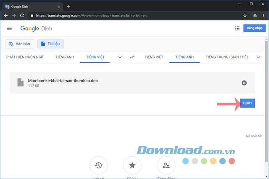Open a new browser tab
The width and height of the screenshot is (269, 179).
69,7
